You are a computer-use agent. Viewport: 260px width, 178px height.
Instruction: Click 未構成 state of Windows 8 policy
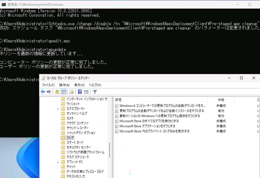coord(221,106)
